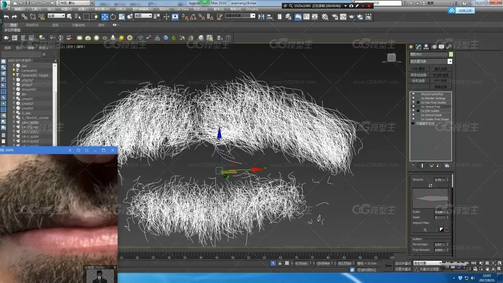Click the help question mark in lower toolbar
This screenshot has height=283, width=503.
[229, 38]
